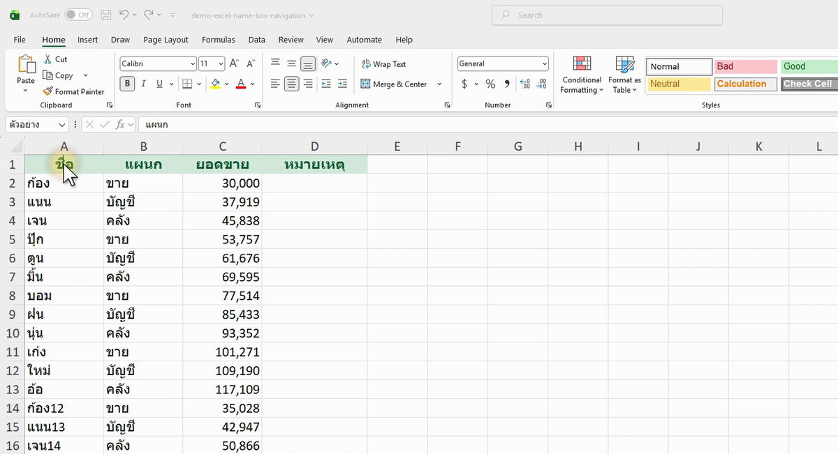
Task: Toggle Merge & Center
Action: coord(394,84)
